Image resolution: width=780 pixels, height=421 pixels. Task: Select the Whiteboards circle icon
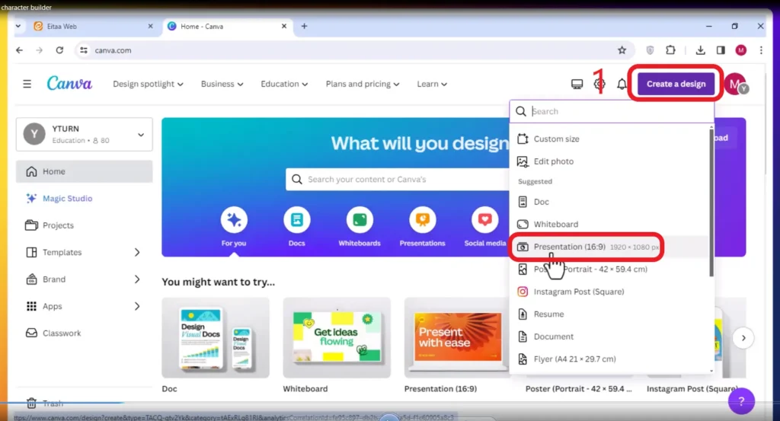tap(360, 220)
